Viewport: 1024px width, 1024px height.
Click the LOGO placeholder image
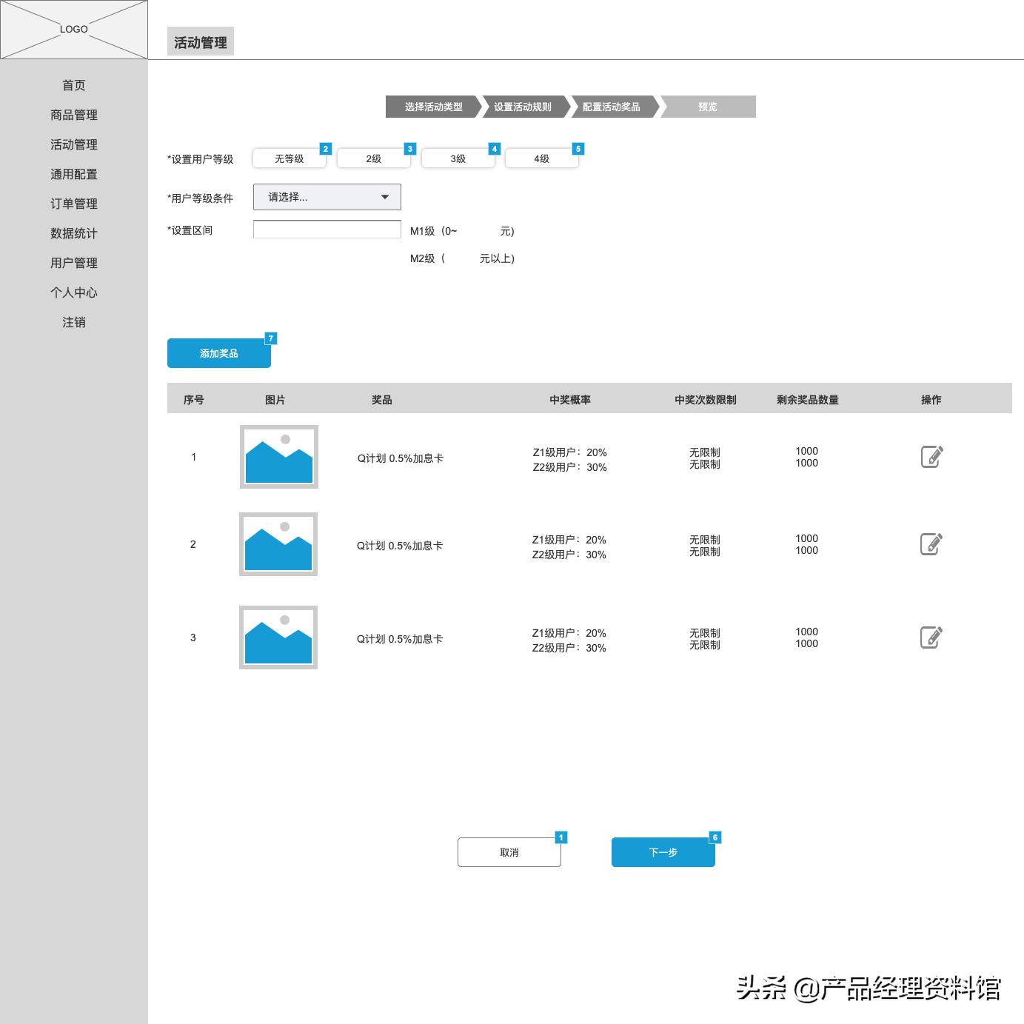pos(73,30)
